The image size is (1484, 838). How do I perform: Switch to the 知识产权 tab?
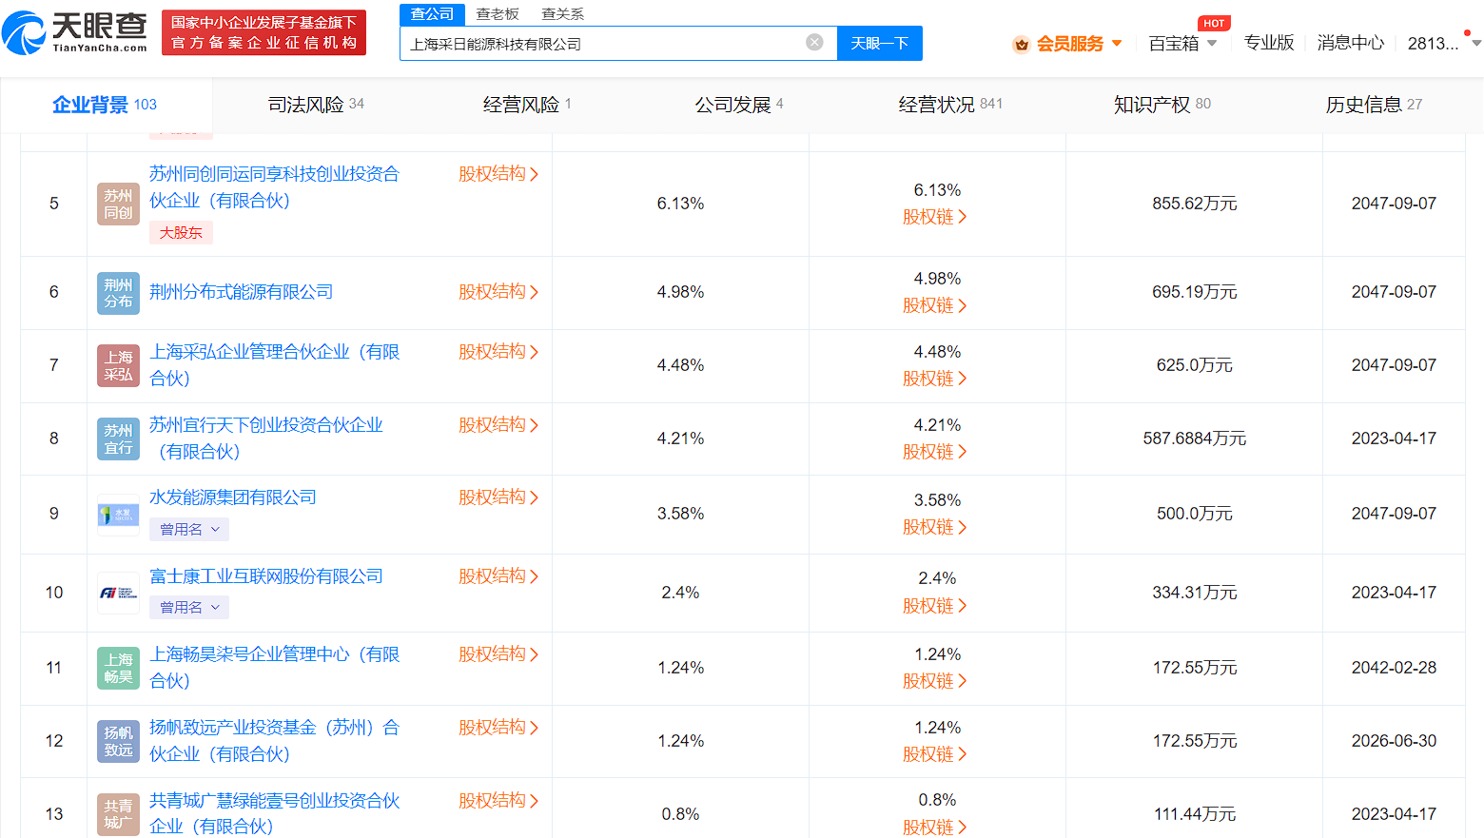click(1162, 105)
